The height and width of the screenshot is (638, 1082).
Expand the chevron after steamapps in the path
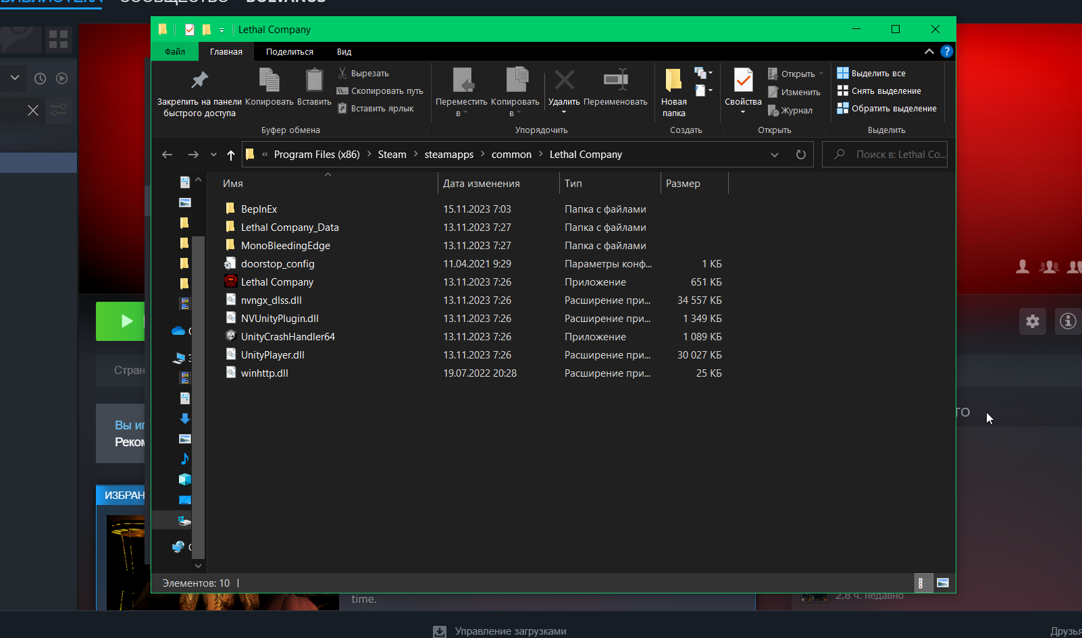[x=482, y=155]
